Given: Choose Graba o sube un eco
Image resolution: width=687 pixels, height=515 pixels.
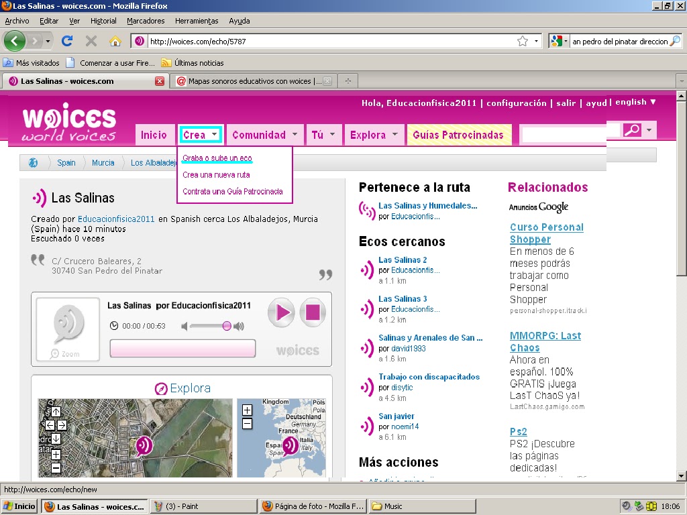Looking at the screenshot, I should [x=217, y=158].
